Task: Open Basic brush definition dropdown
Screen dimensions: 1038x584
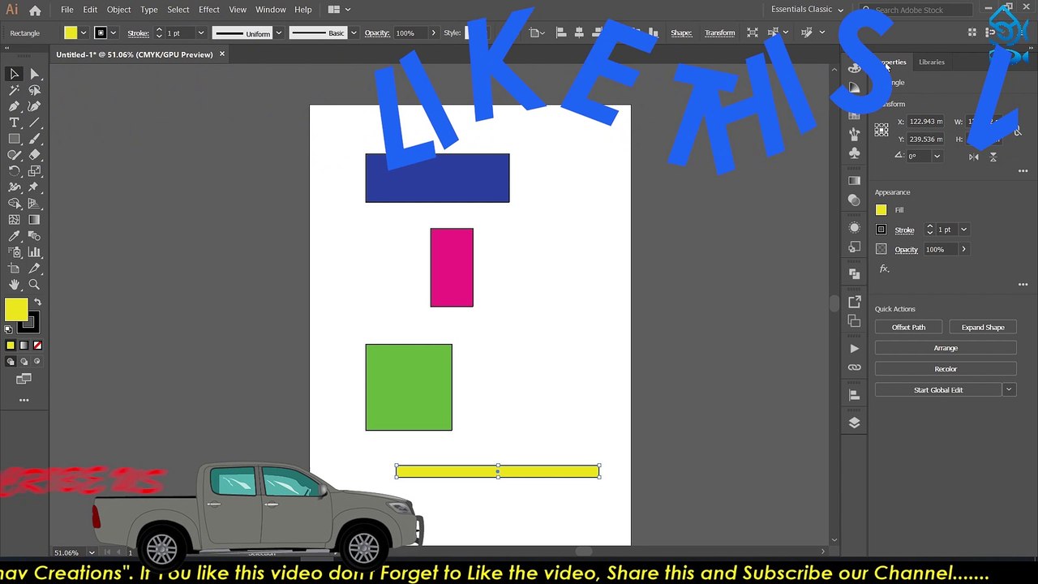Action: (x=353, y=33)
